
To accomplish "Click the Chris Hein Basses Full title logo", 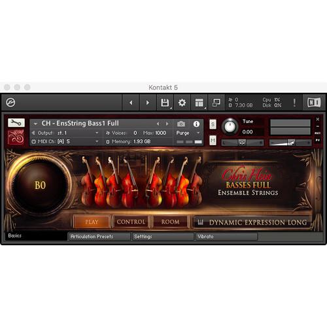I will point(248,182).
